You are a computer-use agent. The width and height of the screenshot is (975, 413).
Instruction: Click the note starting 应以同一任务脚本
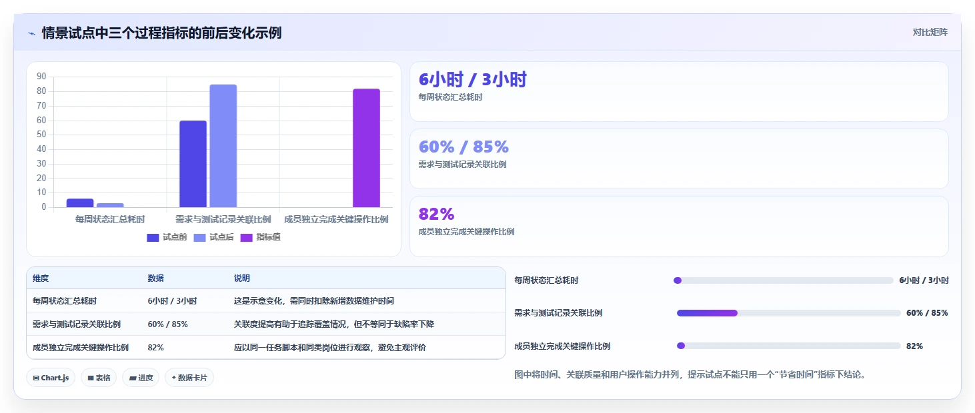(329, 348)
